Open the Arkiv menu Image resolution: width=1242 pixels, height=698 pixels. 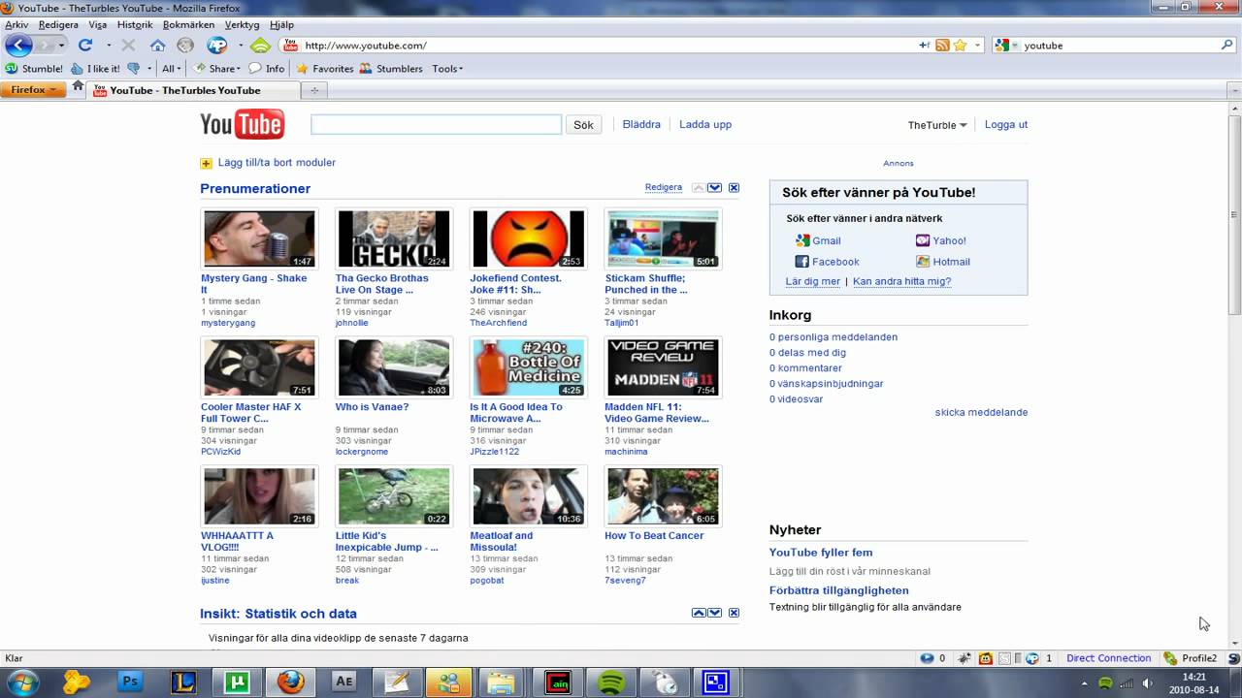pyautogui.click(x=16, y=25)
